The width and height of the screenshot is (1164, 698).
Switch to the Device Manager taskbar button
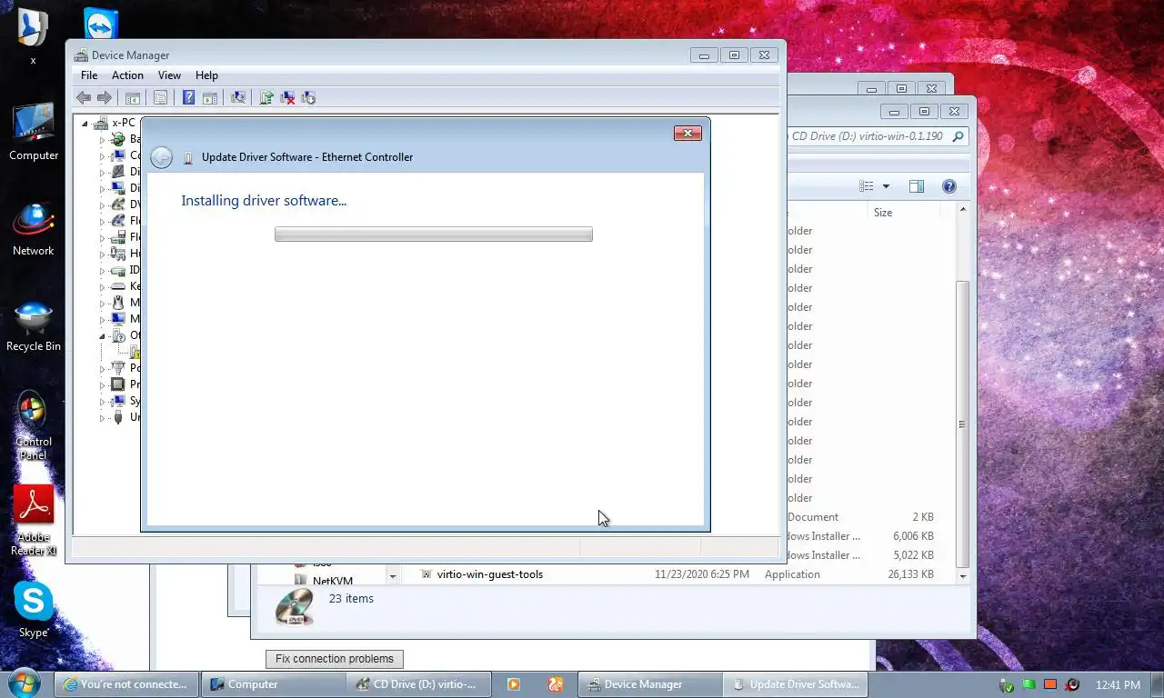click(649, 684)
